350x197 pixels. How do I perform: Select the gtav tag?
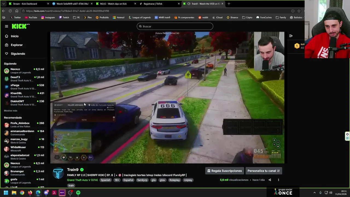(162, 180)
